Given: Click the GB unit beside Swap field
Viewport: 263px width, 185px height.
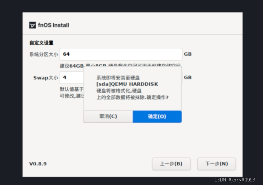Looking at the screenshot, I should point(188,78).
